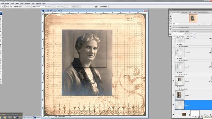The width and height of the screenshot is (212, 119).
Task: Select the New selection mode icon
Action: tap(5, 7)
